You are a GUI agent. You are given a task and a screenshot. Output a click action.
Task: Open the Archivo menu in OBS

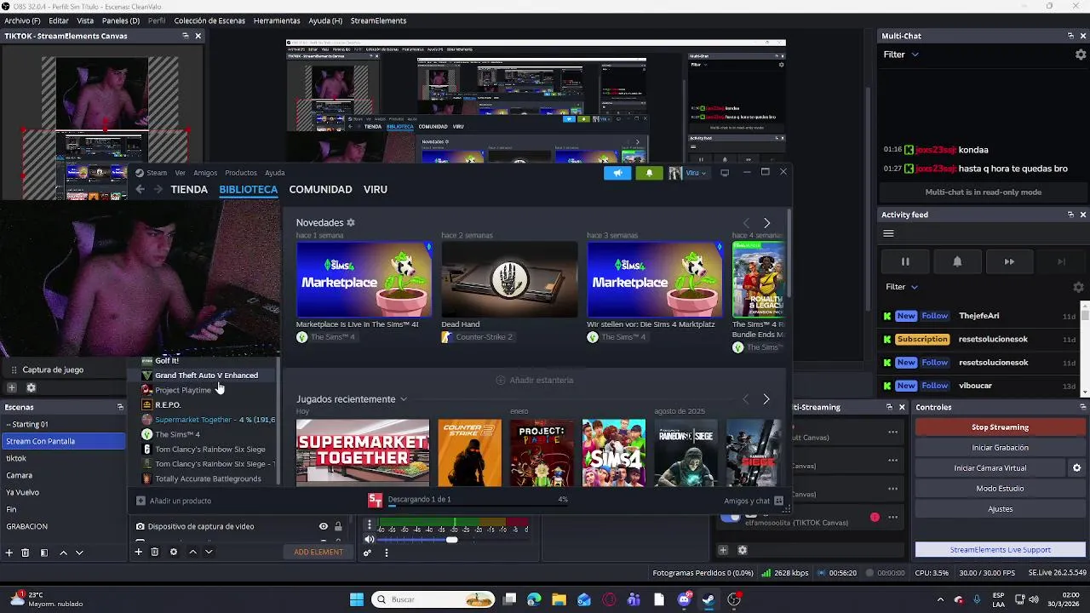coord(22,20)
